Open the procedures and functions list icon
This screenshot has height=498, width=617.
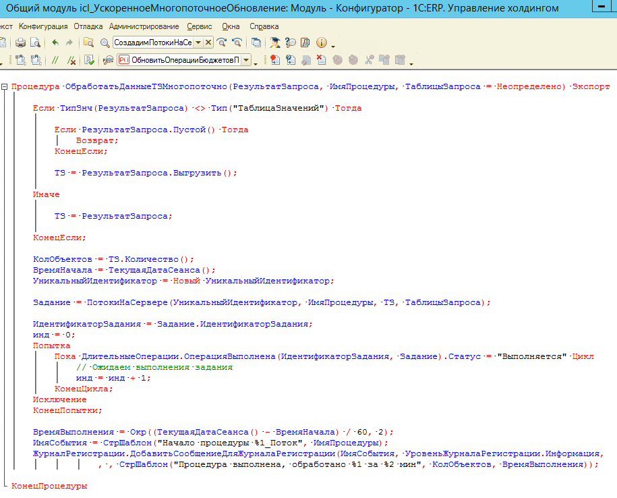pyautogui.click(x=108, y=60)
